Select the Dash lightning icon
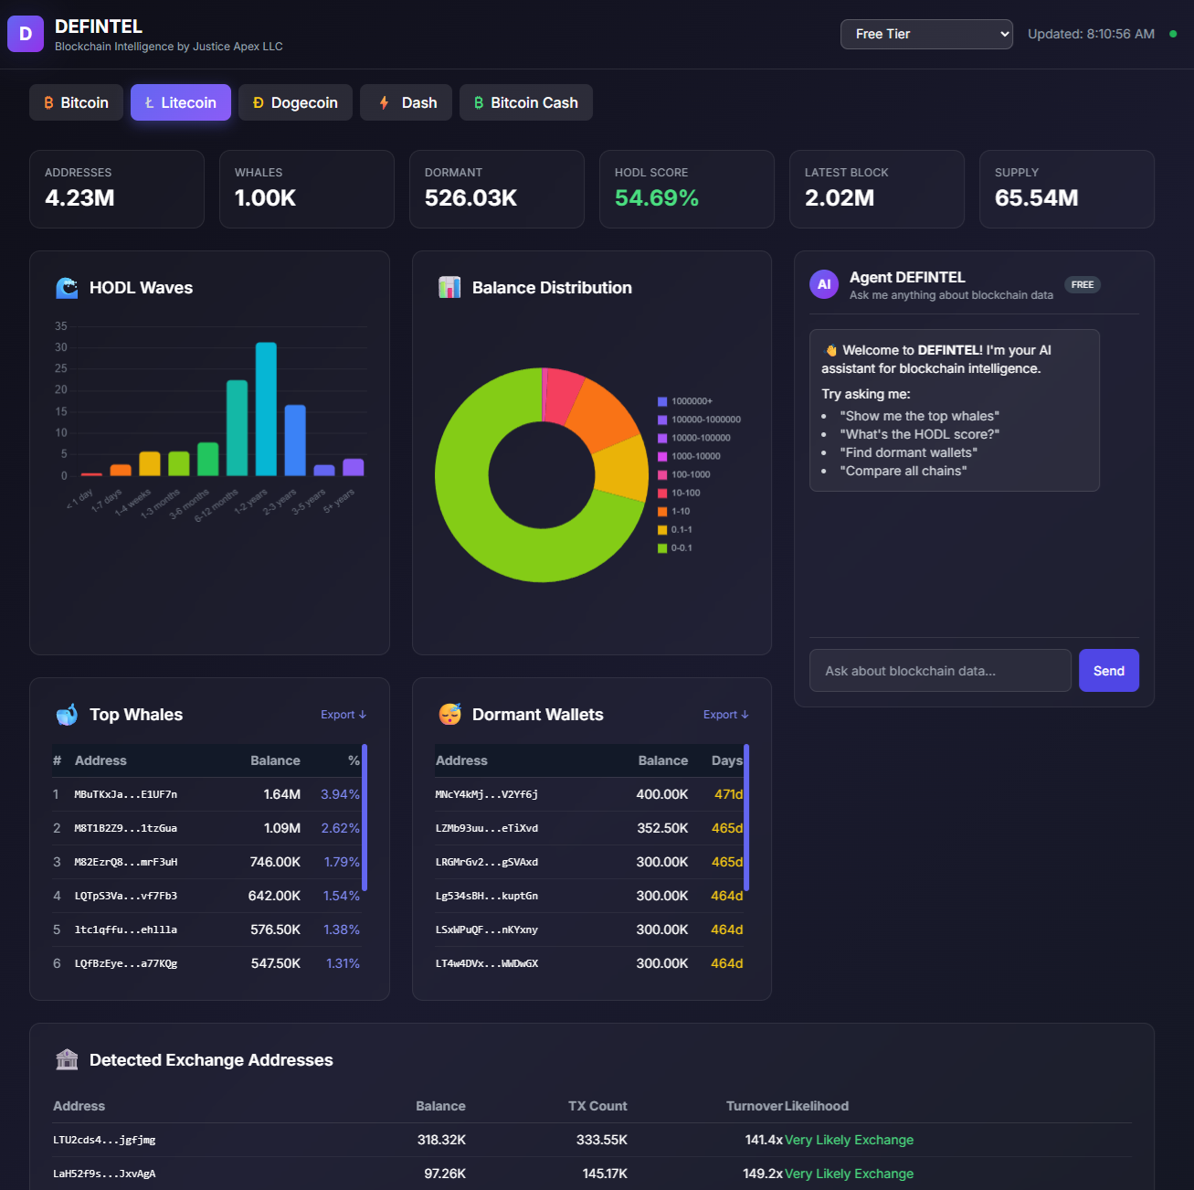This screenshot has width=1194, height=1190. click(385, 102)
